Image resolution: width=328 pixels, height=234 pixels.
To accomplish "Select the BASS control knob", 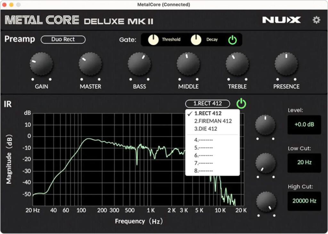I will [139, 64].
